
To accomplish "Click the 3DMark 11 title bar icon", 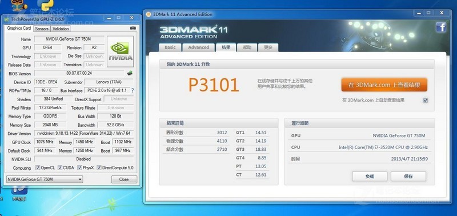I will 148,14.
